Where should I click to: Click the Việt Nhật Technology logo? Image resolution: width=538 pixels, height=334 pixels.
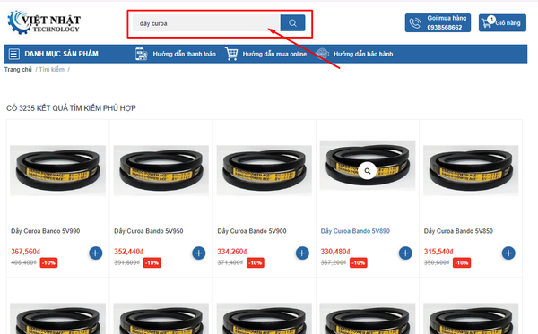coord(44,22)
